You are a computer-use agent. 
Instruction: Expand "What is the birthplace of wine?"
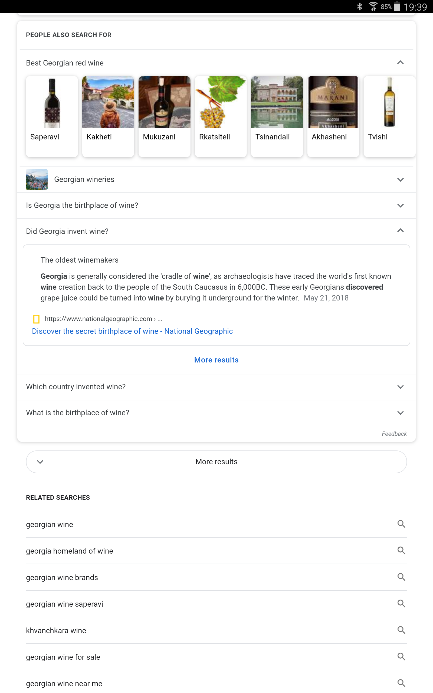pos(400,413)
